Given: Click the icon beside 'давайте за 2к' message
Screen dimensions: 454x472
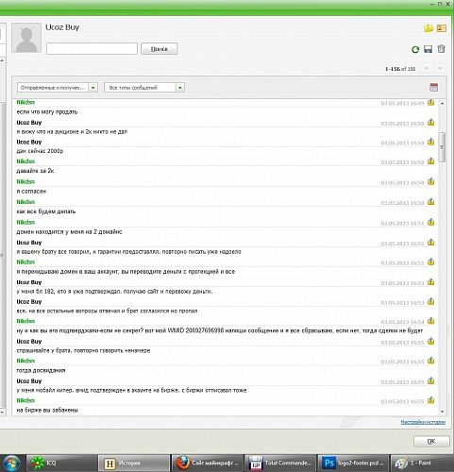Looking at the screenshot, I should click(x=430, y=161).
